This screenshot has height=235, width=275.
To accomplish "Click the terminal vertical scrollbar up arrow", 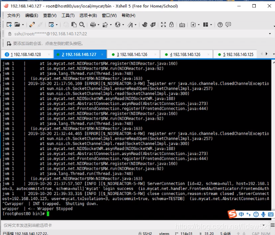I will point(273,62).
